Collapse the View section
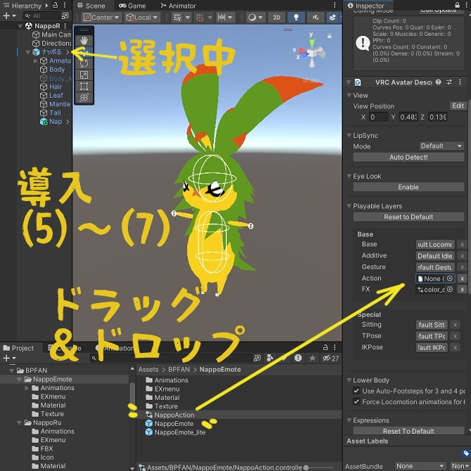This screenshot has height=471, width=471. 349,95
